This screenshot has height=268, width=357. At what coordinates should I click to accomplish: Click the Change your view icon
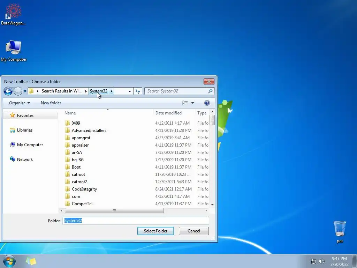click(185, 103)
